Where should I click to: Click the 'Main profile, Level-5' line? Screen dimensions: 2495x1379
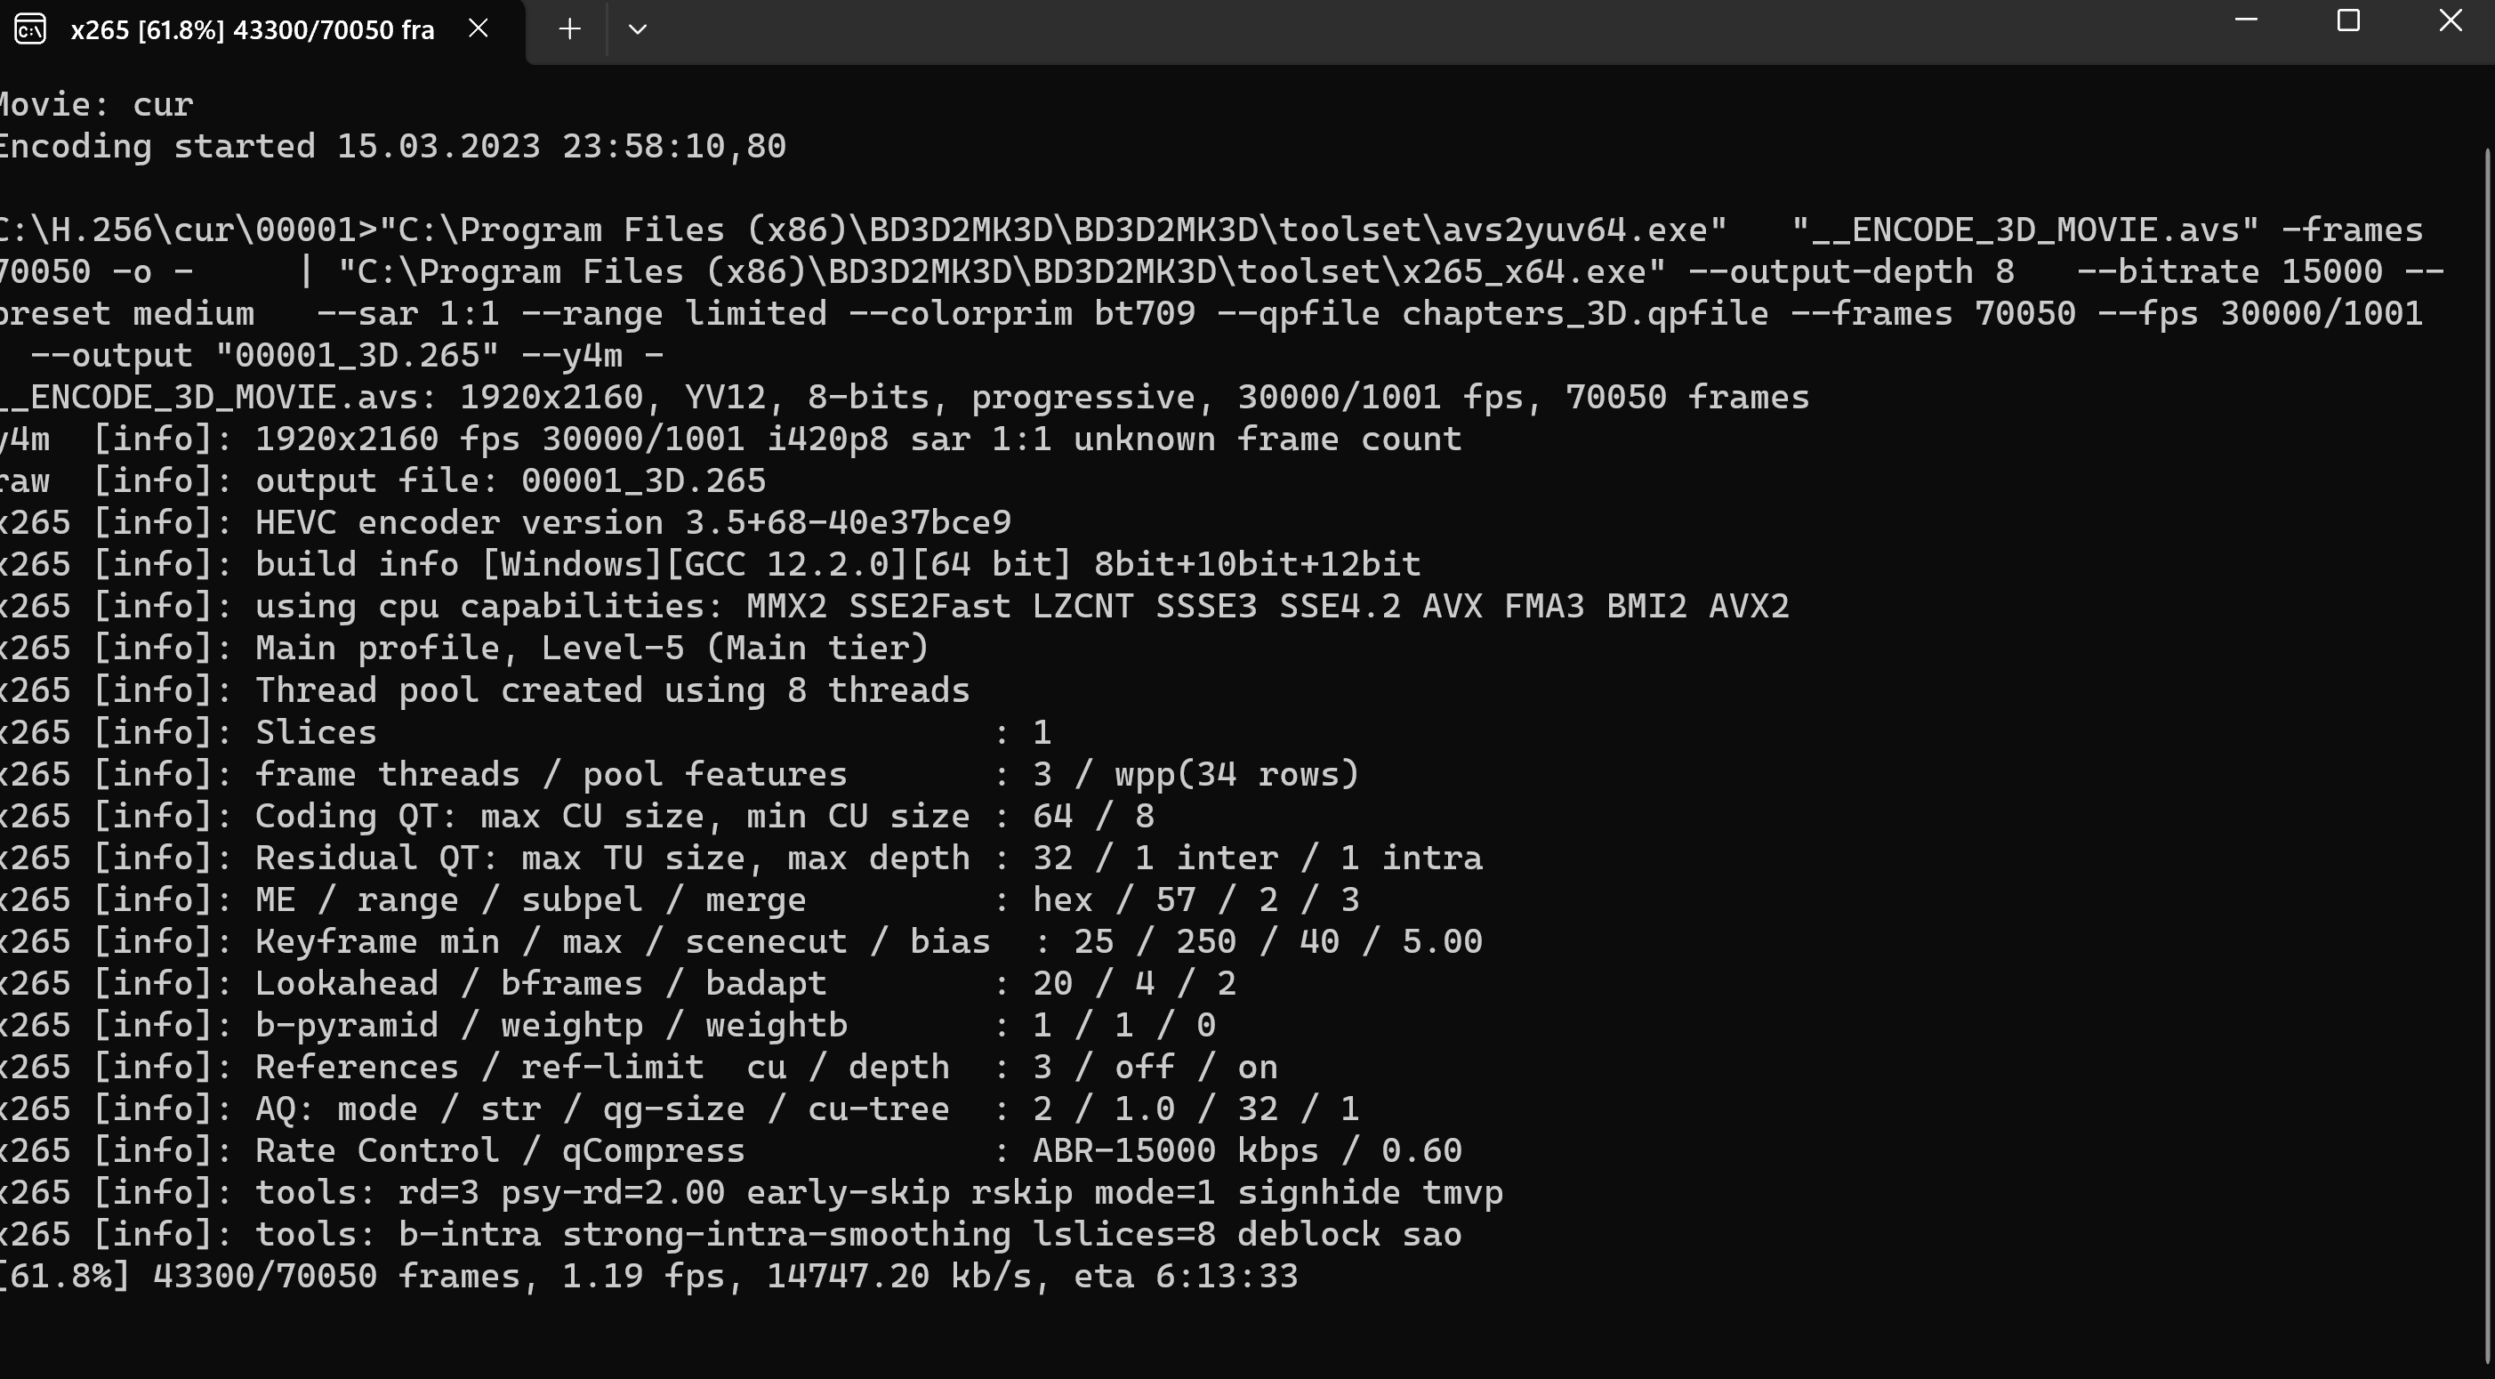[x=591, y=649]
